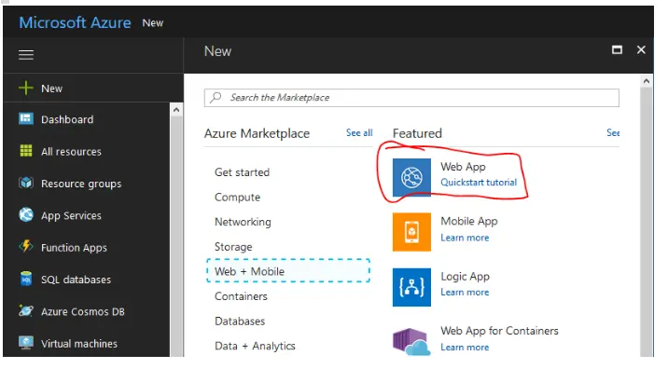
Task: Select SQL databases label
Action: point(76,280)
